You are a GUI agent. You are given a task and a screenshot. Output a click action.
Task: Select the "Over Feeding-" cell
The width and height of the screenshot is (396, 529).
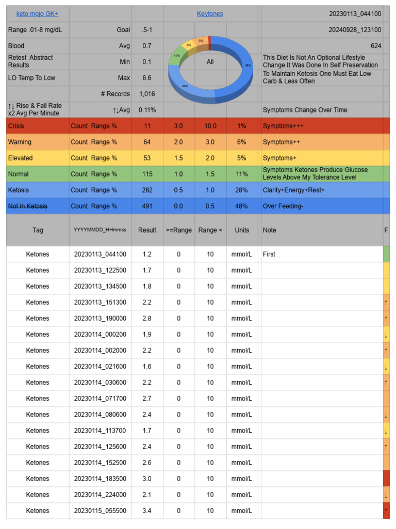point(322,206)
